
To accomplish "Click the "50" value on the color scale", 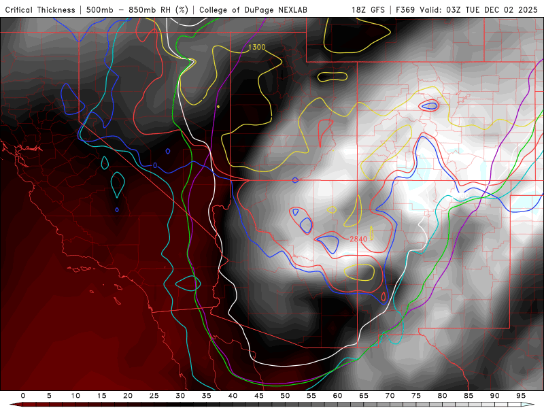I will click(285, 396).
